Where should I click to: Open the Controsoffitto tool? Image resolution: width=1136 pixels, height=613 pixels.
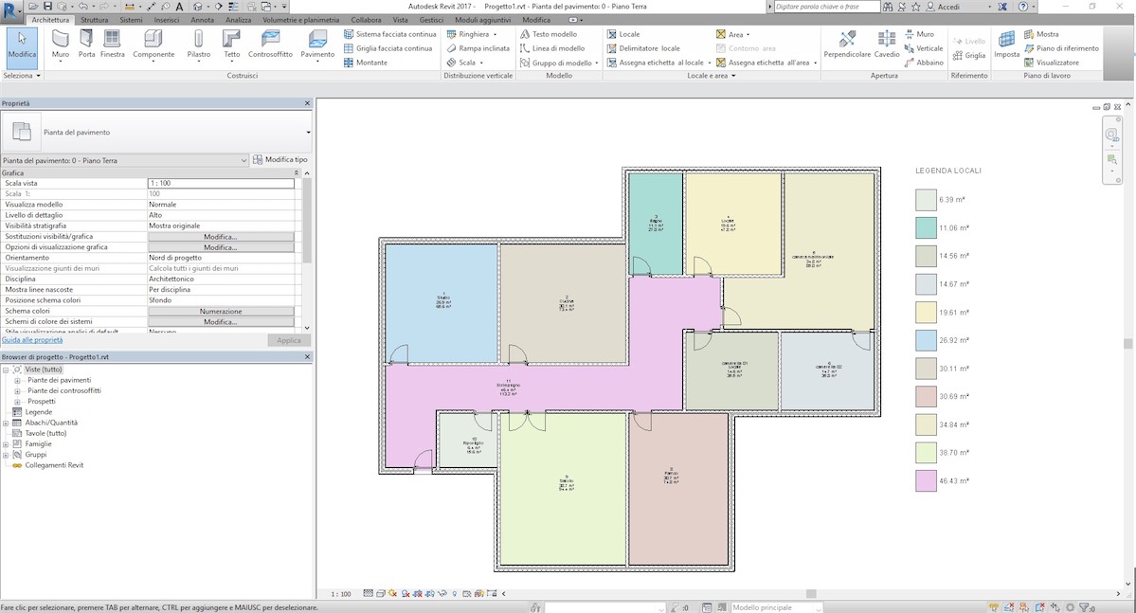pos(270,43)
